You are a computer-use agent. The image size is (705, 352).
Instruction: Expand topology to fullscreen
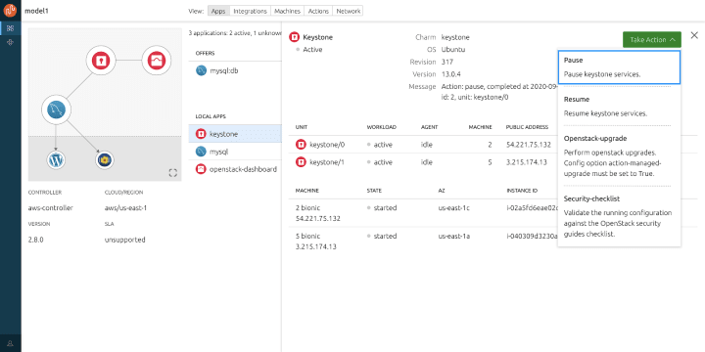click(172, 173)
